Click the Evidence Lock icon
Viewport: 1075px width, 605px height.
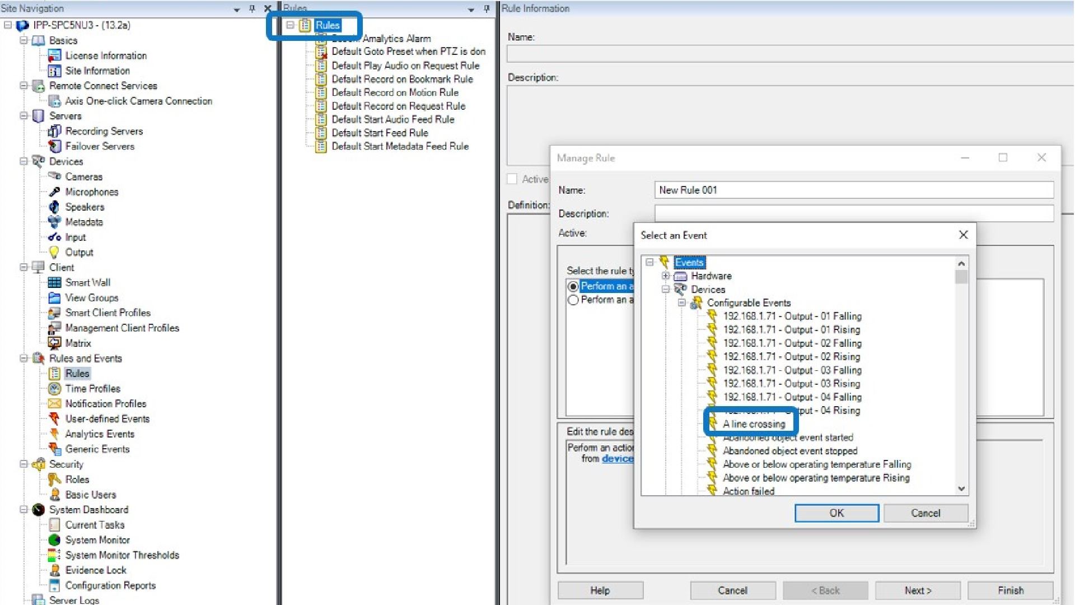tap(54, 570)
